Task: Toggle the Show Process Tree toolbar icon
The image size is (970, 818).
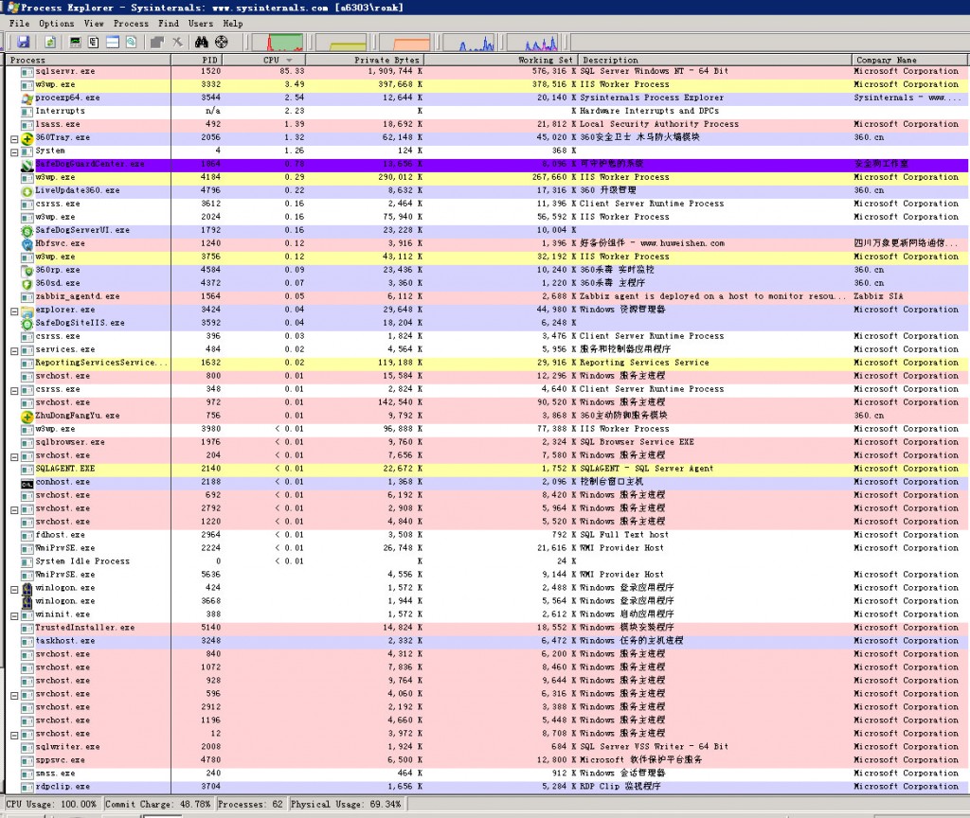Action: point(93,42)
